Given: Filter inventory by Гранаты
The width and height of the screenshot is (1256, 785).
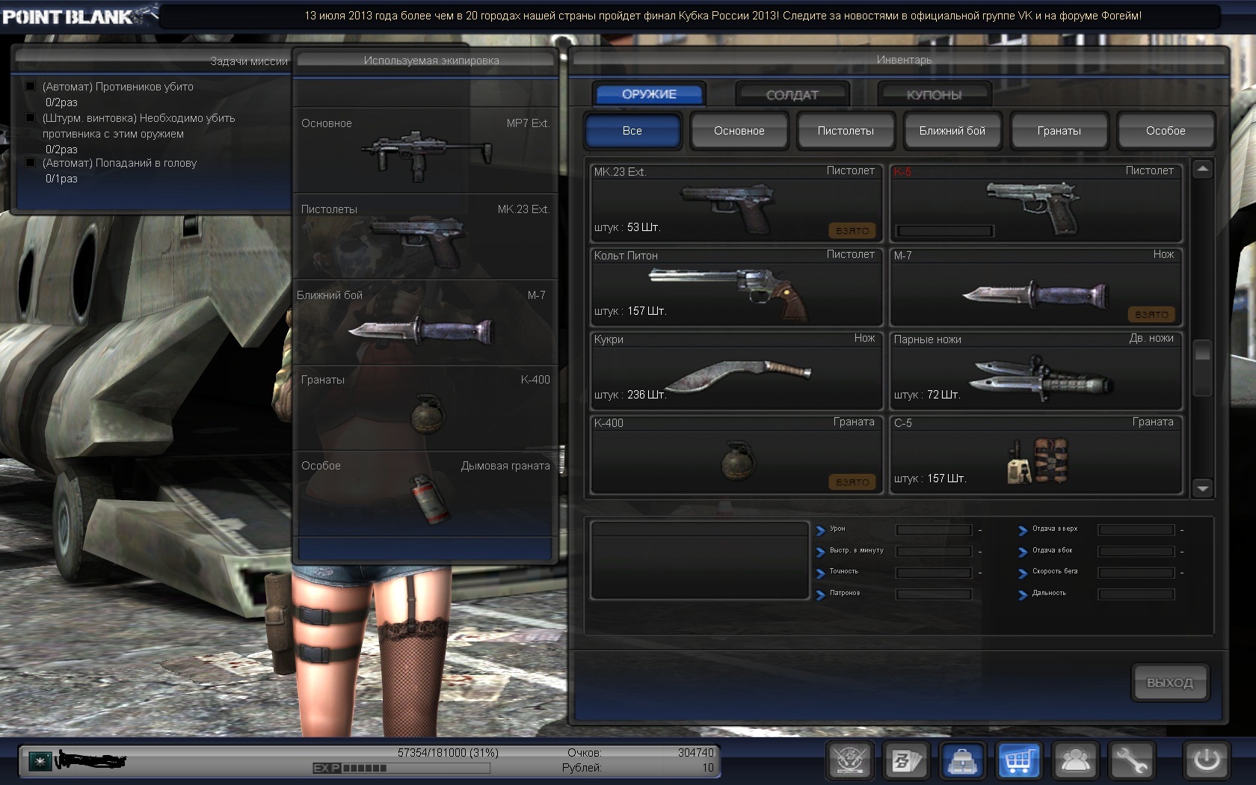Looking at the screenshot, I should pyautogui.click(x=1059, y=131).
